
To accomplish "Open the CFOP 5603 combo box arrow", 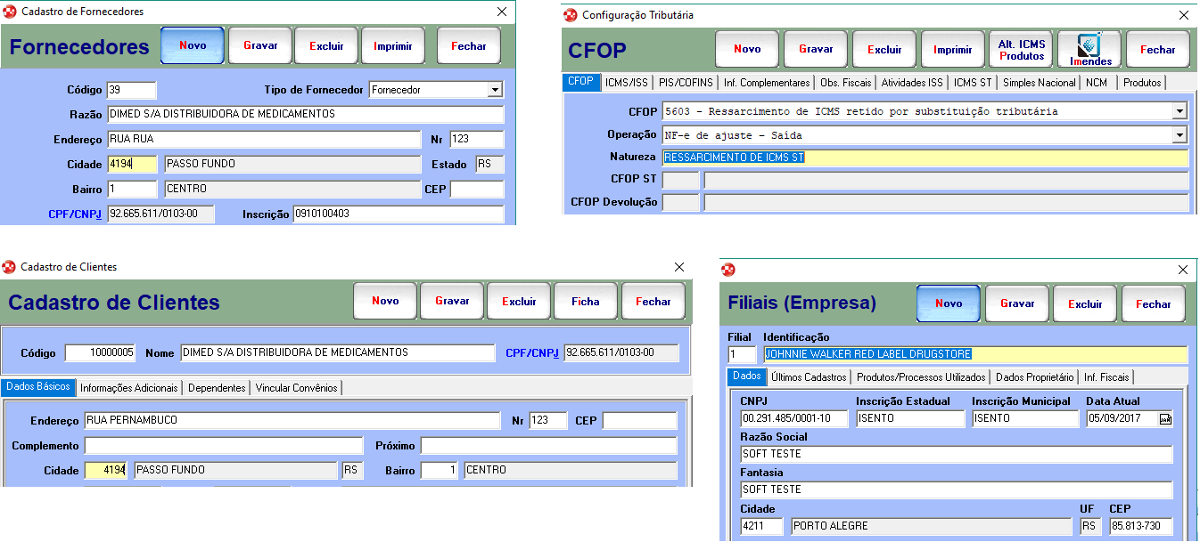I will (x=1179, y=111).
